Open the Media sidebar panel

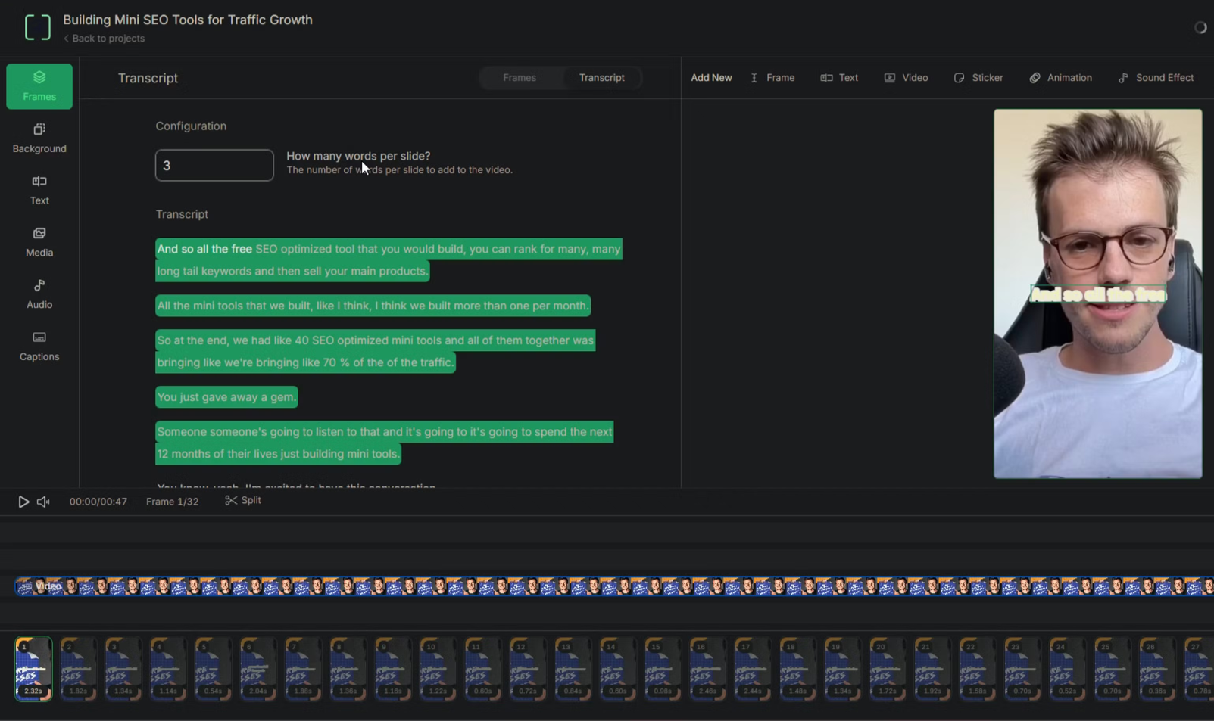[39, 243]
